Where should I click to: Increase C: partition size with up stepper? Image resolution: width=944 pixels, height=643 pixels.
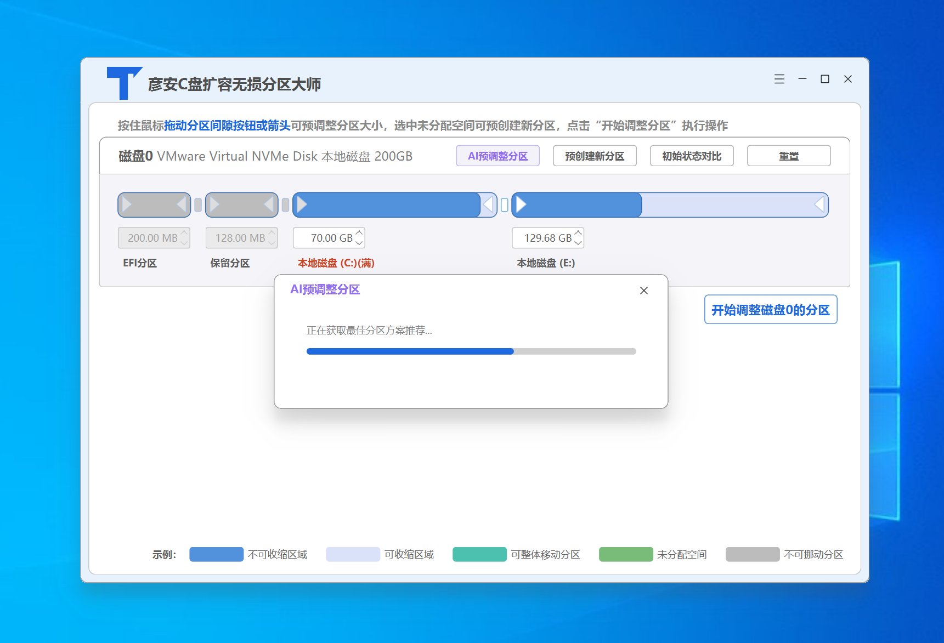[359, 233]
